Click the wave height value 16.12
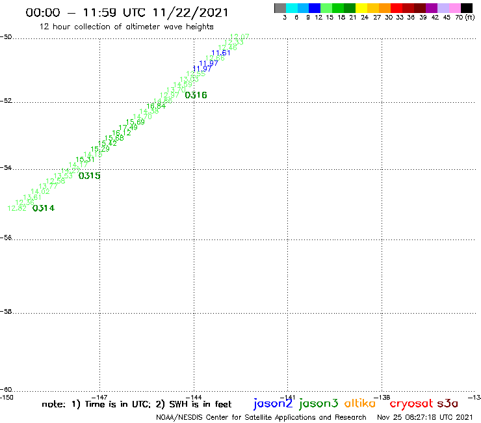 [x=122, y=133]
